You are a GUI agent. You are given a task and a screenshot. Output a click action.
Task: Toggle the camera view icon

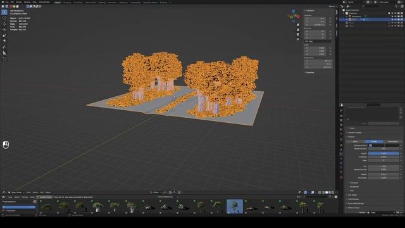tap(298, 35)
